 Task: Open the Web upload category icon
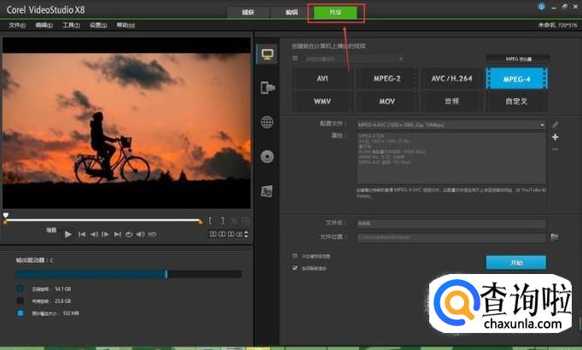click(x=266, y=122)
